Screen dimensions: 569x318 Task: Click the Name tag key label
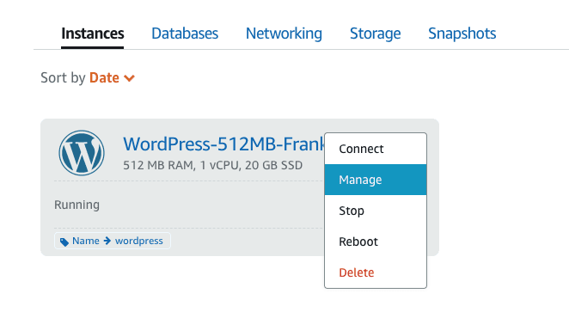pos(86,241)
